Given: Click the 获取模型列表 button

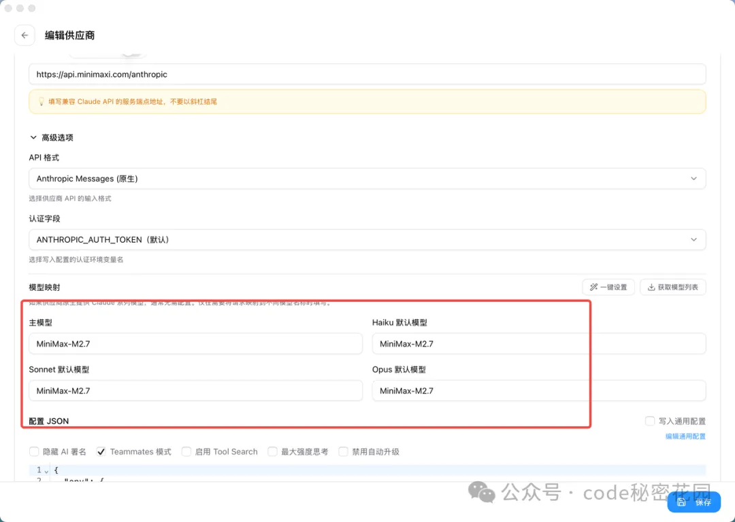Looking at the screenshot, I should click(672, 287).
